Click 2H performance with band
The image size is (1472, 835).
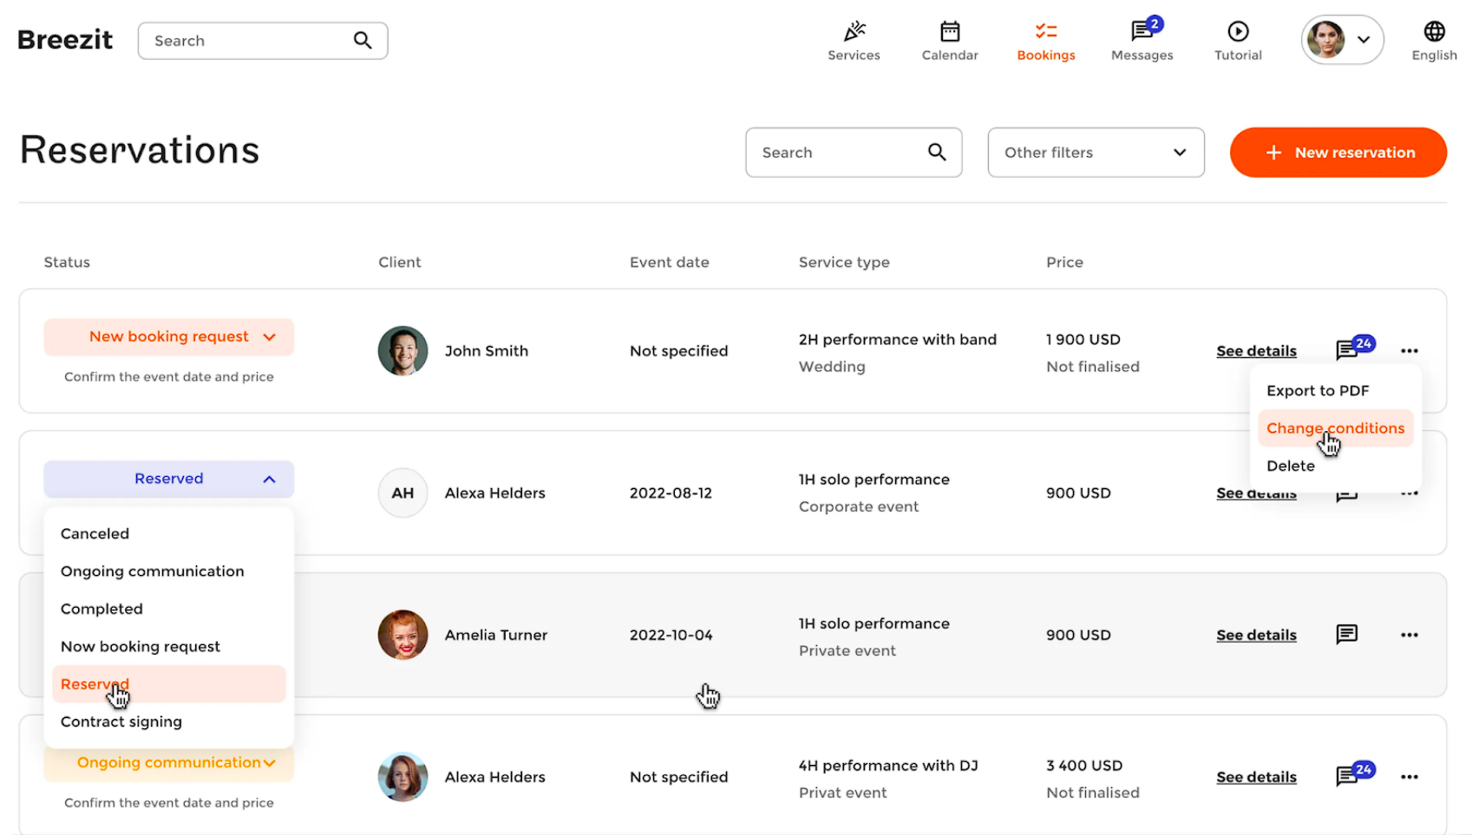pyautogui.click(x=898, y=340)
